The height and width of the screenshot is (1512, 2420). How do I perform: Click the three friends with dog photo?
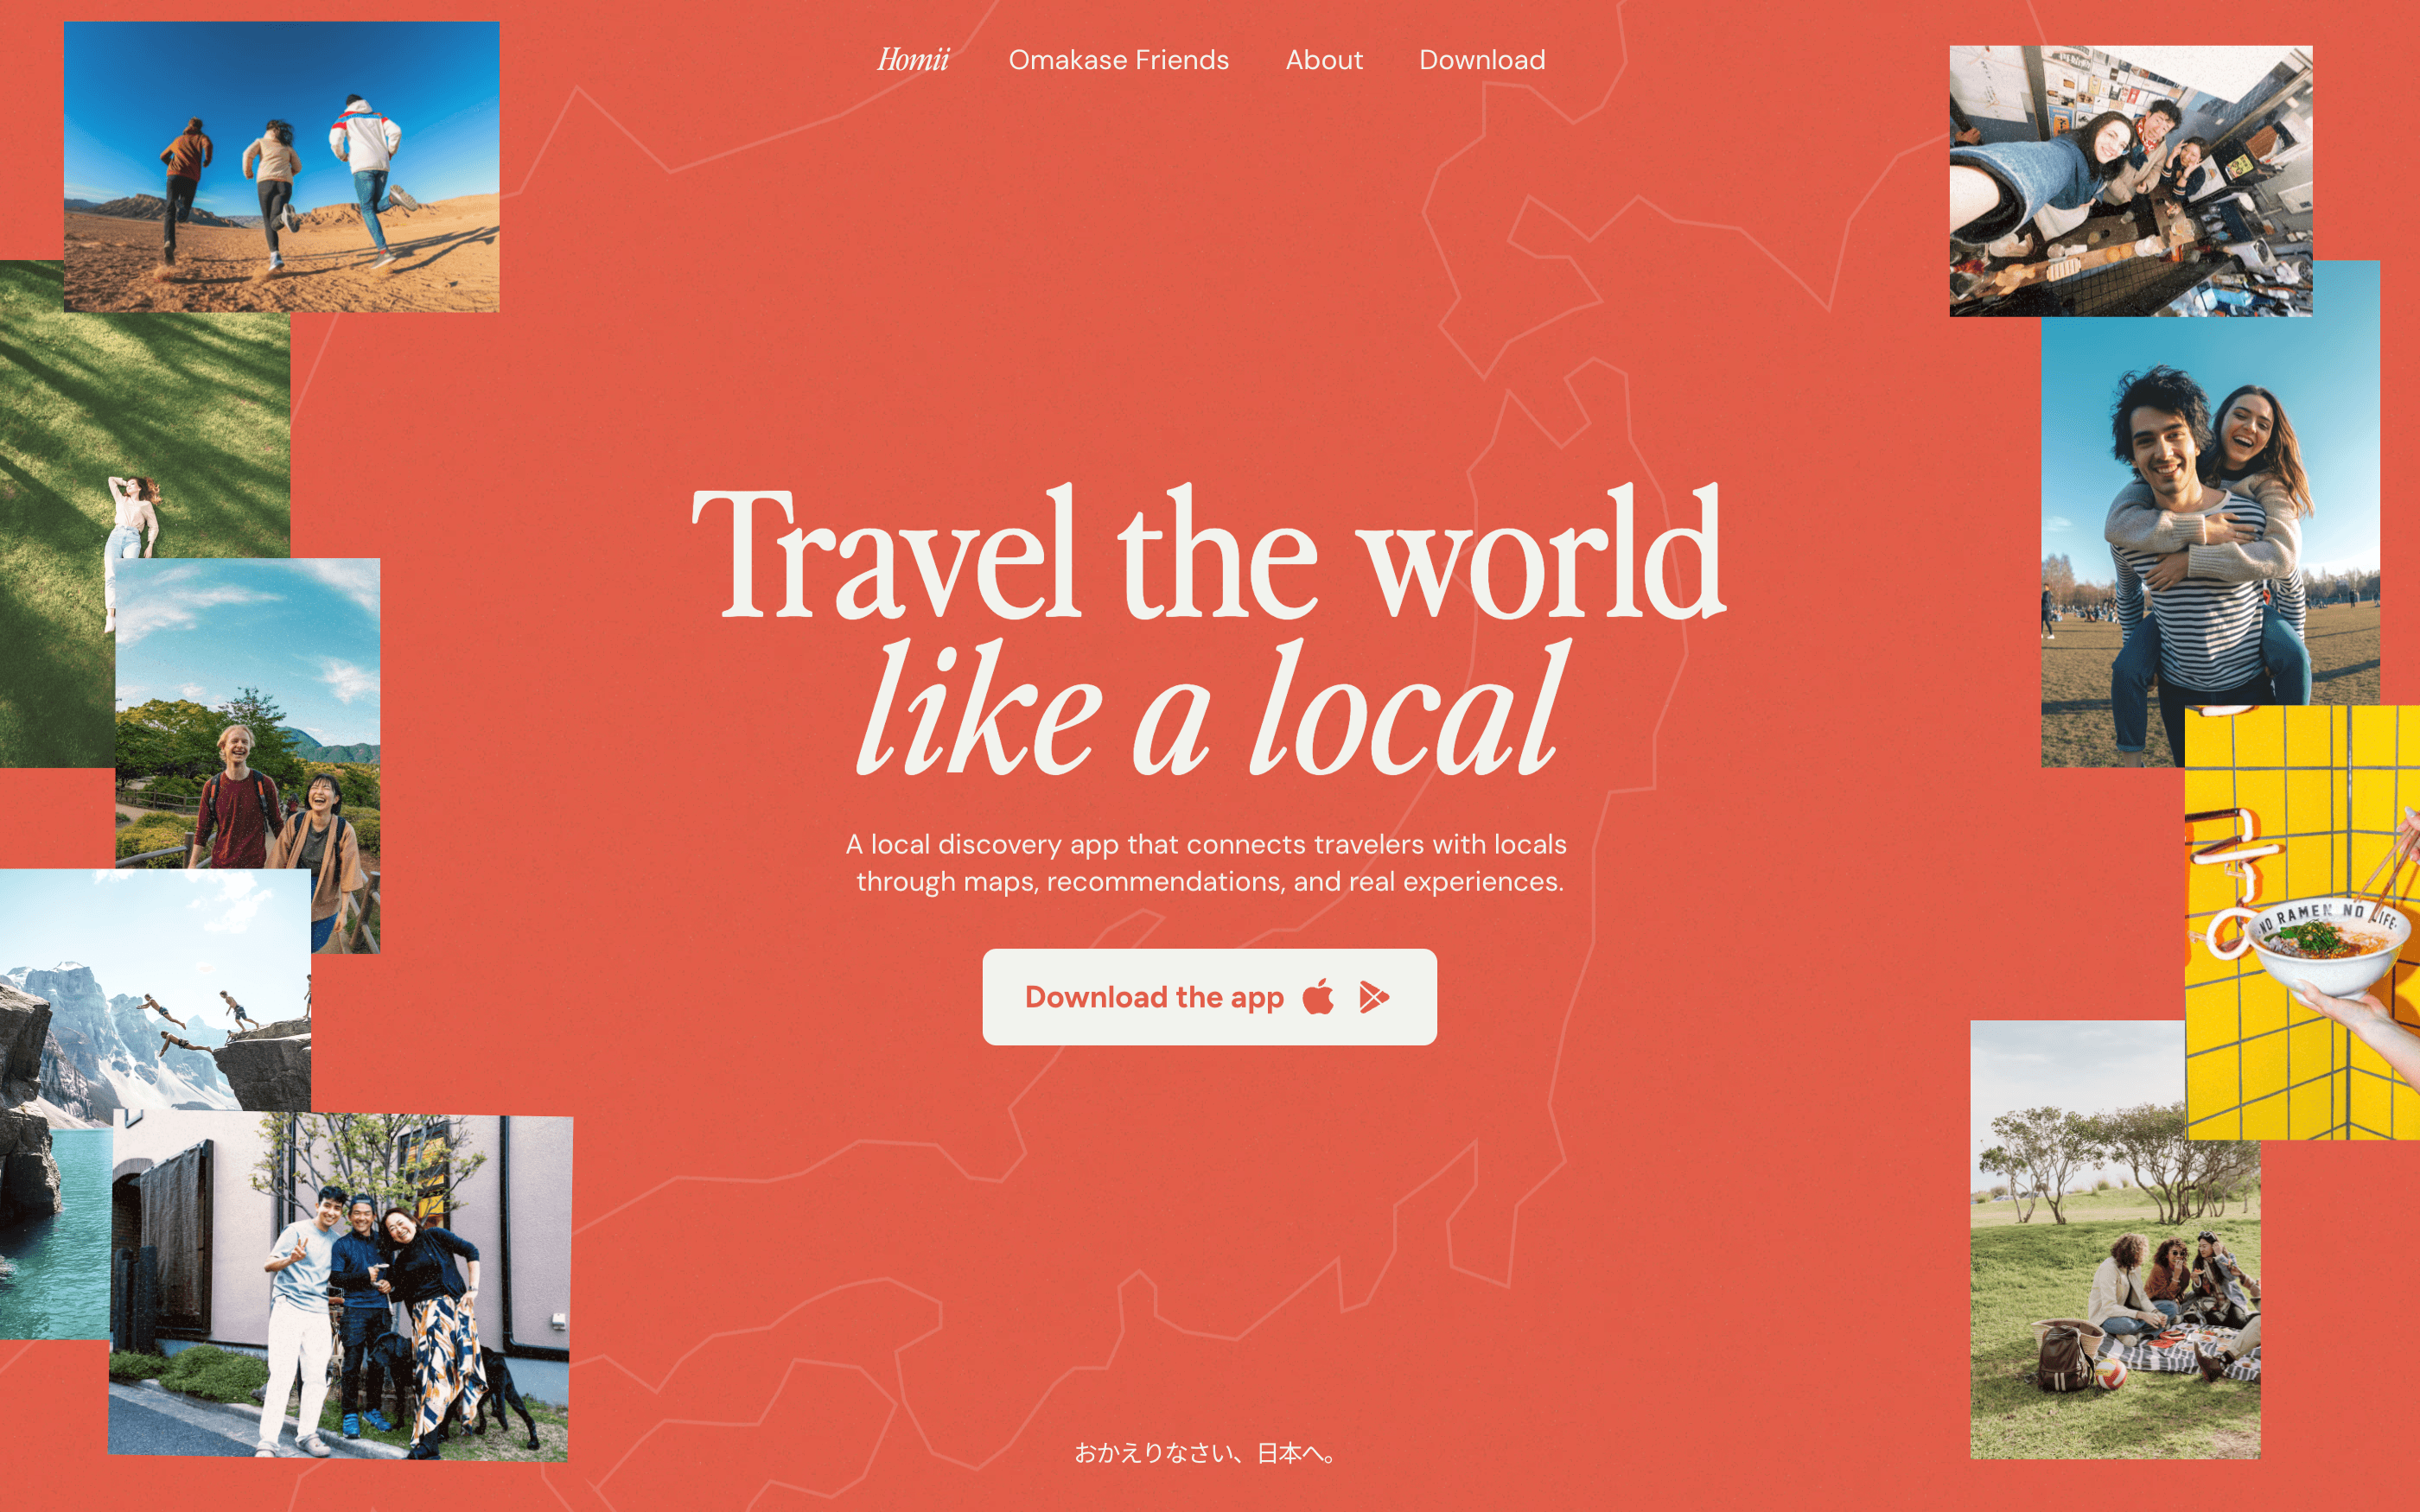click(340, 1286)
